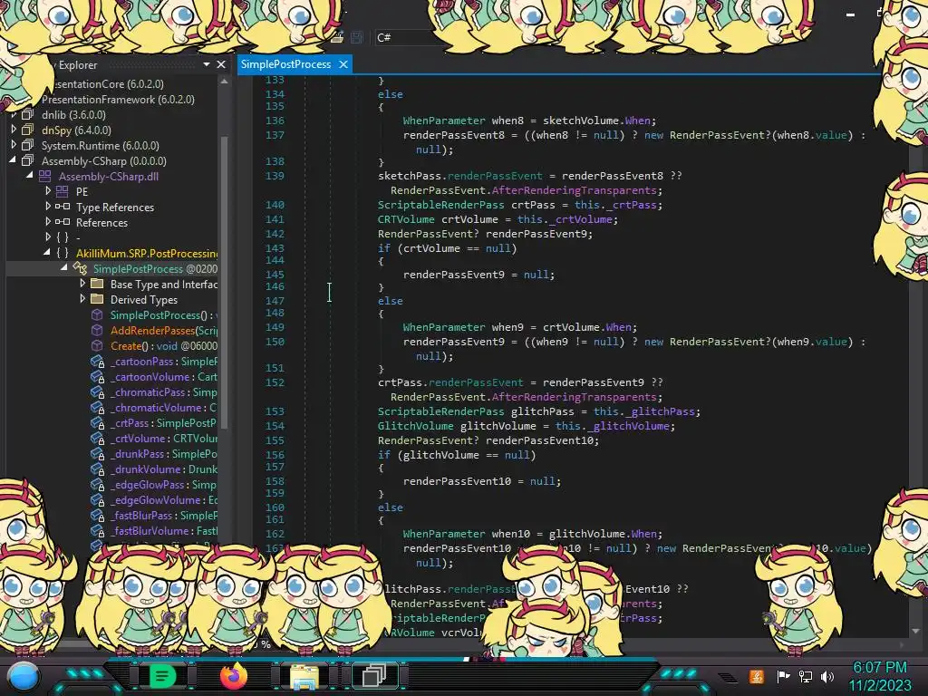
Task: Click the Base Type and Interfaces folder icon
Action: 97,284
